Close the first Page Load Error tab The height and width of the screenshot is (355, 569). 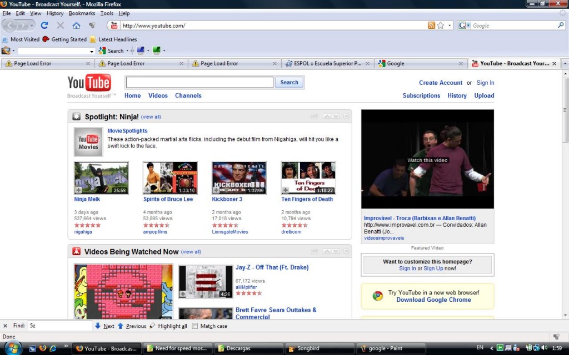[88, 63]
